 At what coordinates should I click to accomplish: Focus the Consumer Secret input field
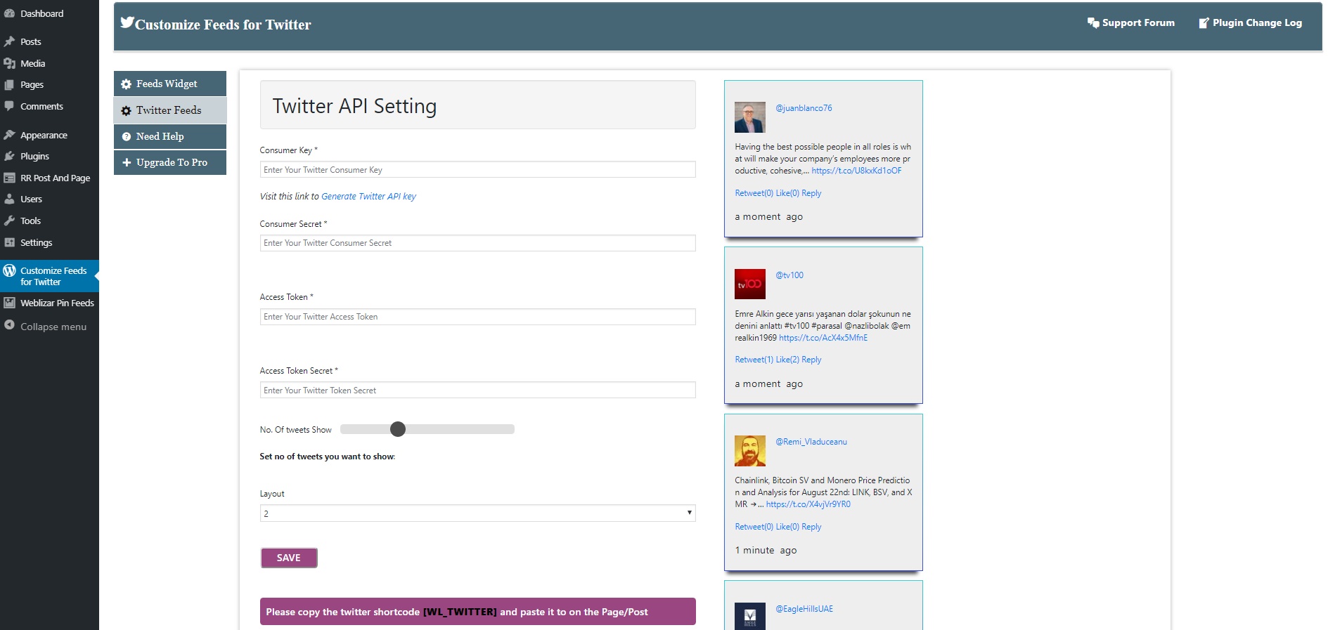[x=477, y=243]
